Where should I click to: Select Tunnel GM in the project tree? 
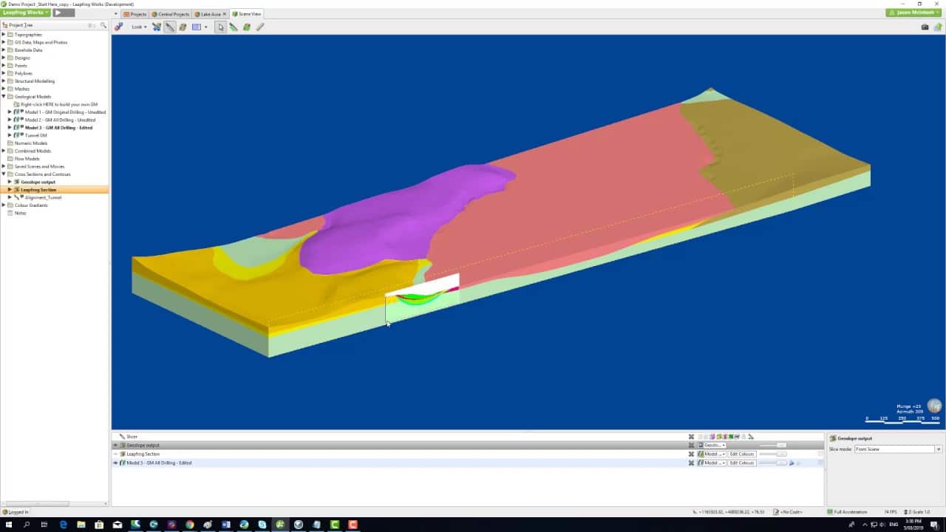[x=38, y=135]
